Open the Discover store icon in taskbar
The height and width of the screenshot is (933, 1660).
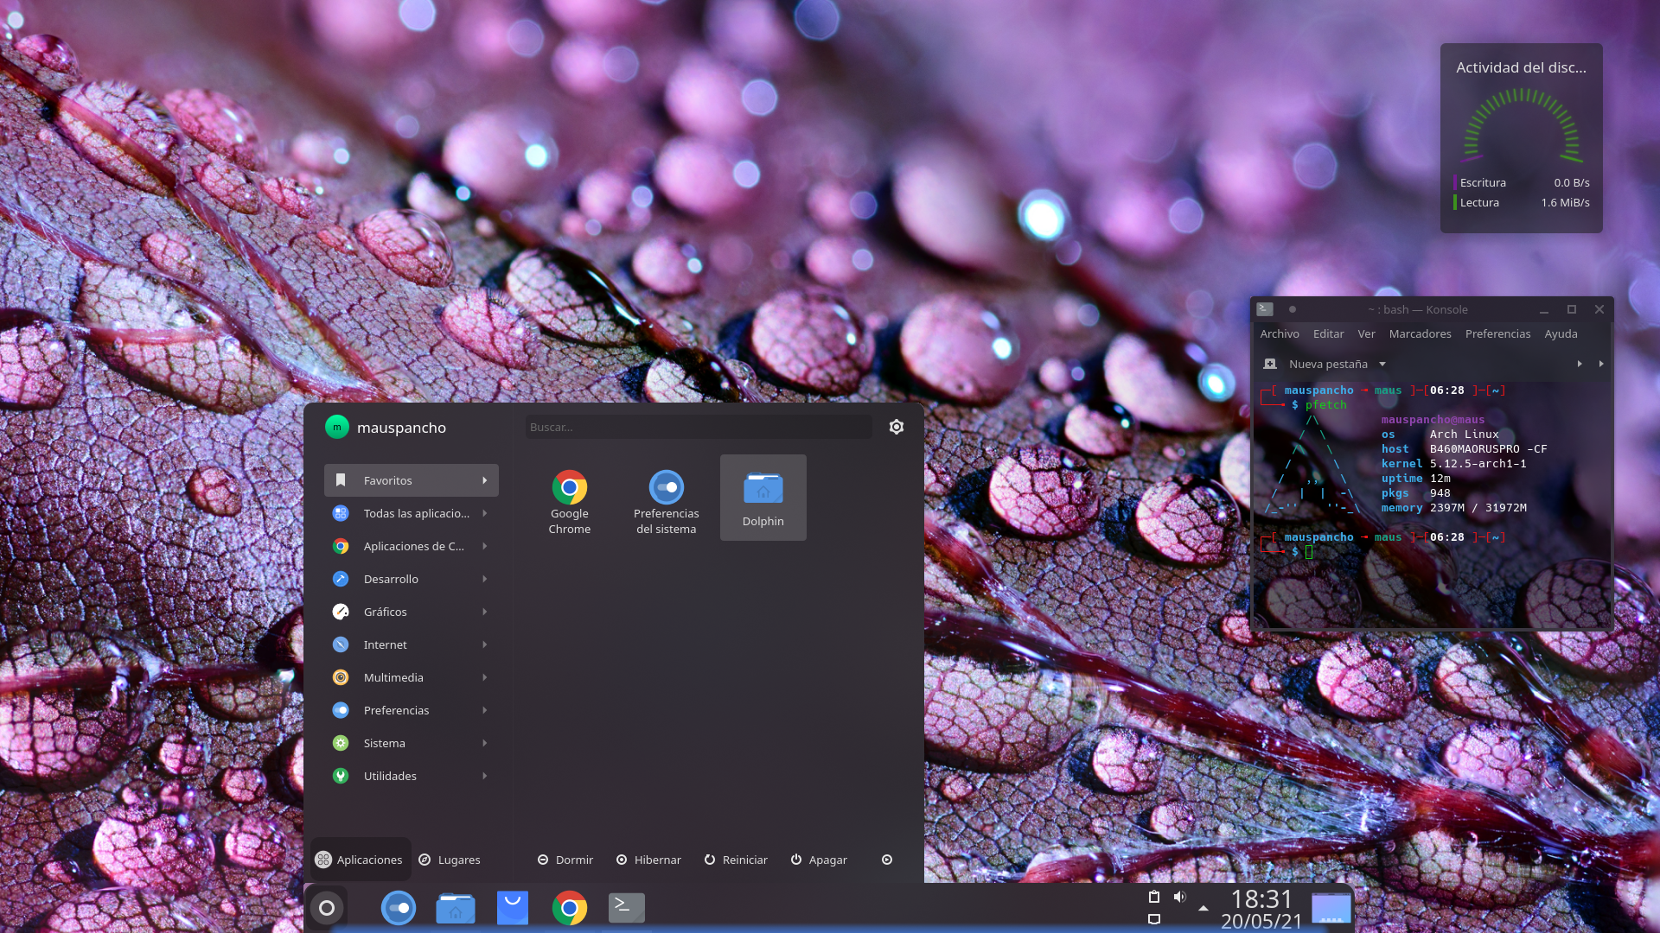[x=512, y=907]
